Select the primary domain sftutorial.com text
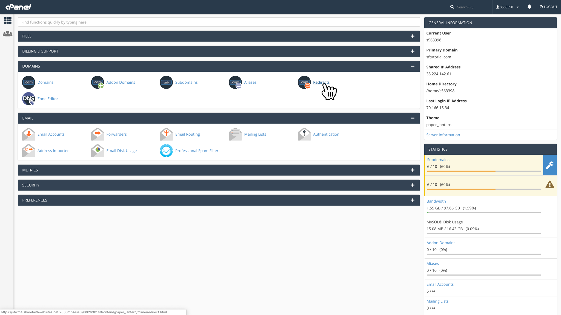This screenshot has width=561, height=315. [439, 57]
